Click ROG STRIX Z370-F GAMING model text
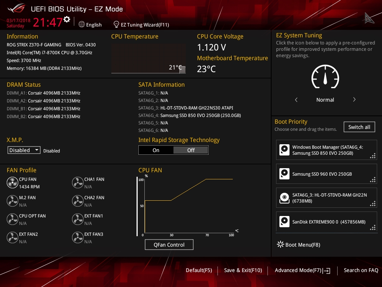 (34, 45)
